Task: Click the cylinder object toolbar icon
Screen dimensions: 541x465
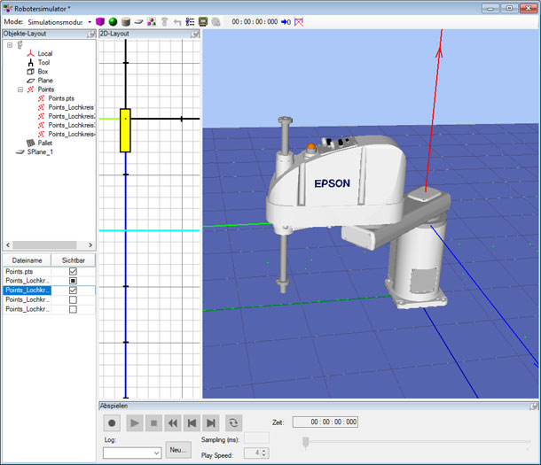Action: [126, 20]
